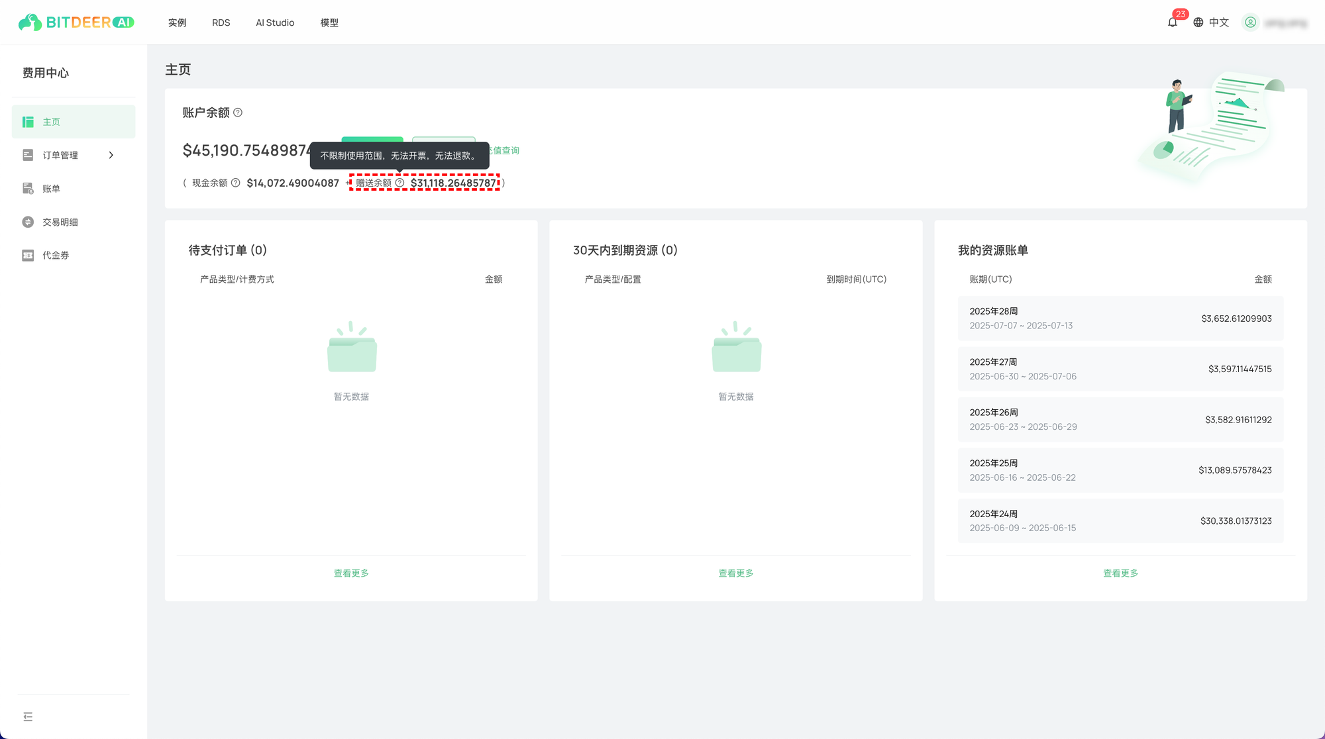Open notifications bell with 23 badge
Image resolution: width=1325 pixels, height=739 pixels.
[1173, 22]
